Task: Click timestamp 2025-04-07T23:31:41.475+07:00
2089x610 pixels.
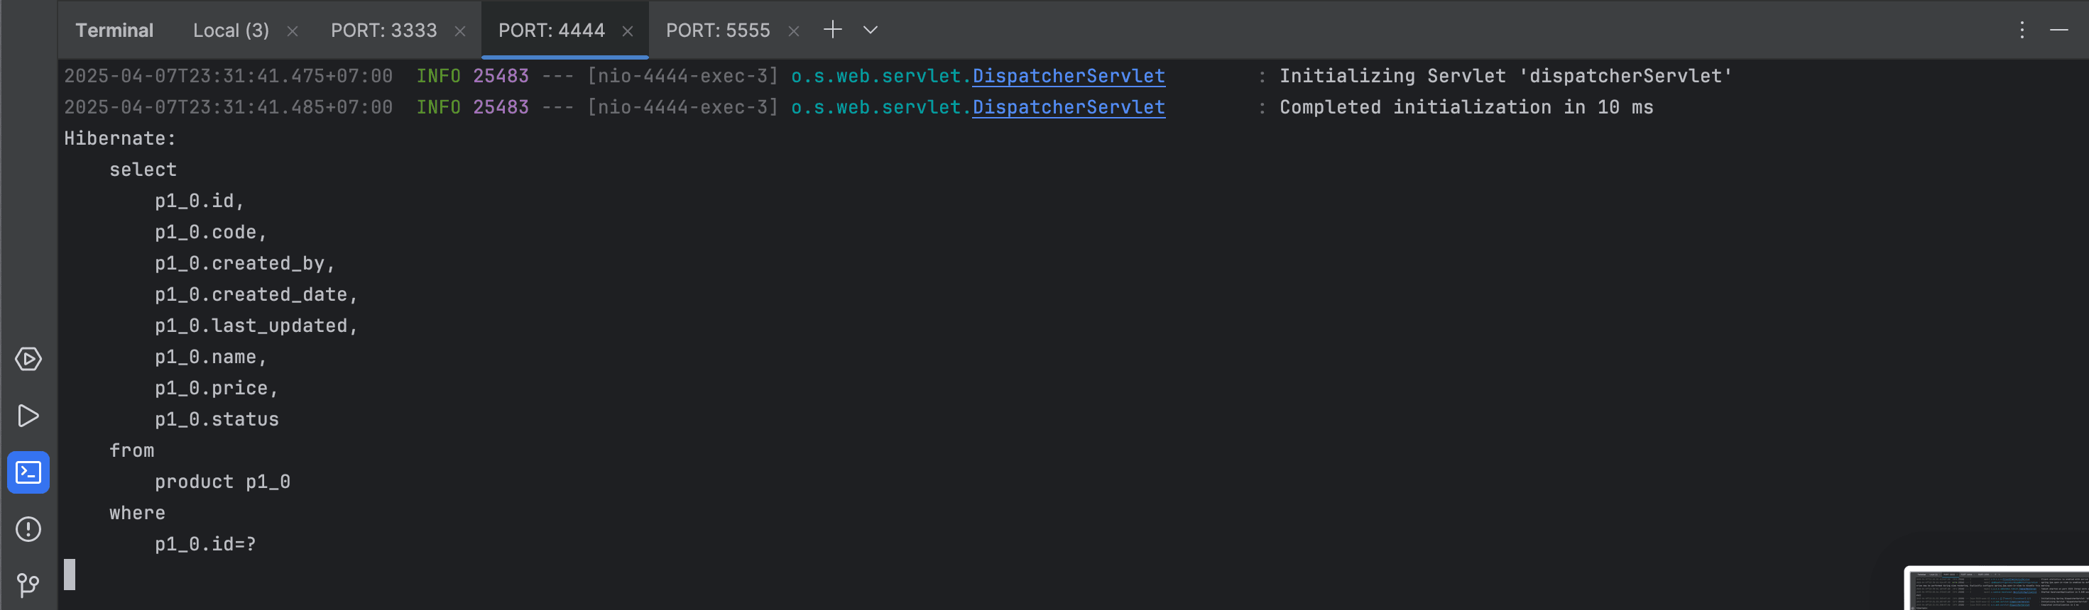Action: pos(228,76)
